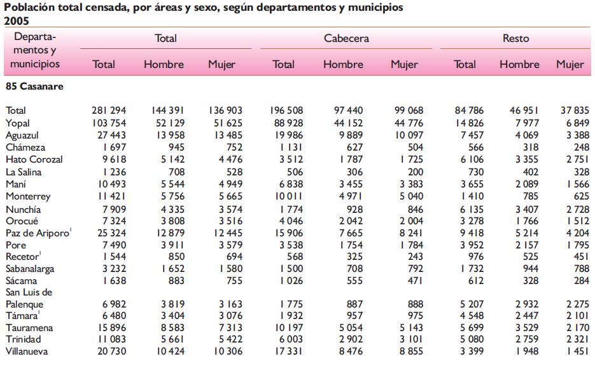Select the 'Villanueva' row label

tap(27, 351)
